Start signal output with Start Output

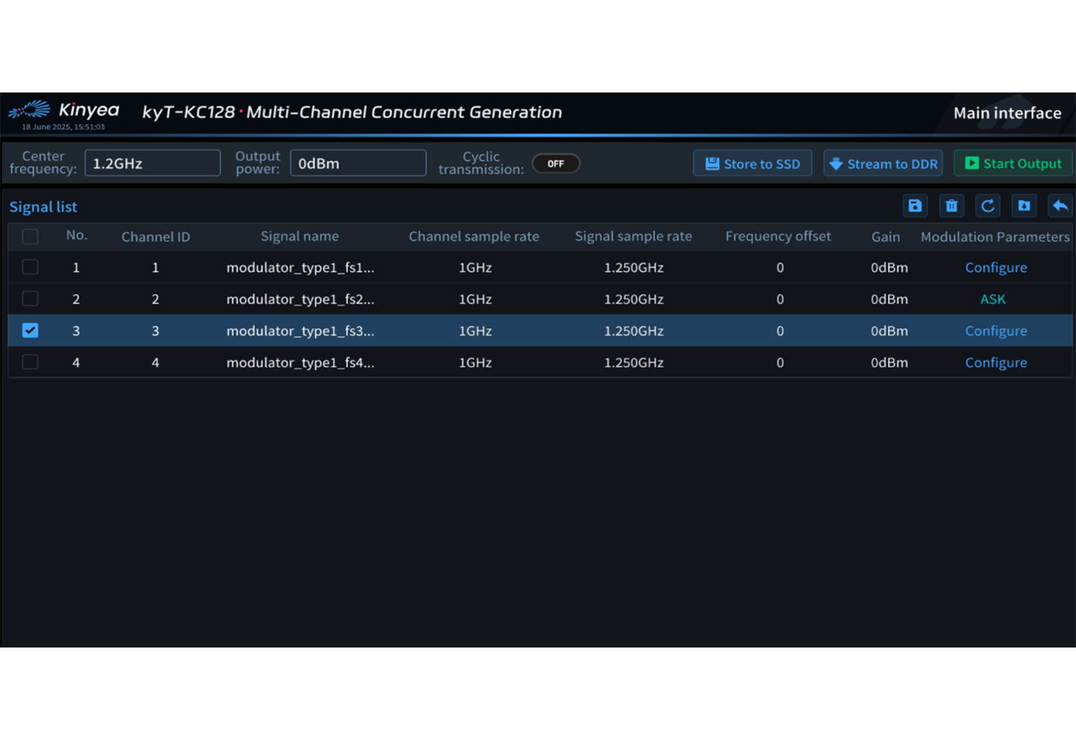pos(1013,164)
